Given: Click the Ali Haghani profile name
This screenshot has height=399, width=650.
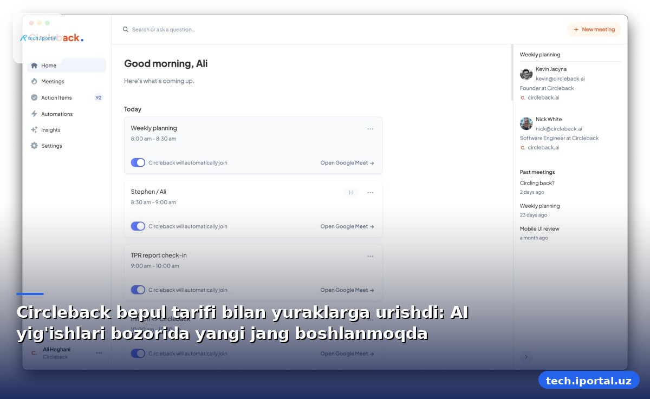Looking at the screenshot, I should pyautogui.click(x=56, y=349).
